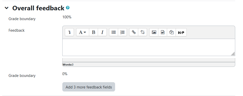243x96 pixels.
Task: Insert an unordered bullet list
Action: coord(114,32)
